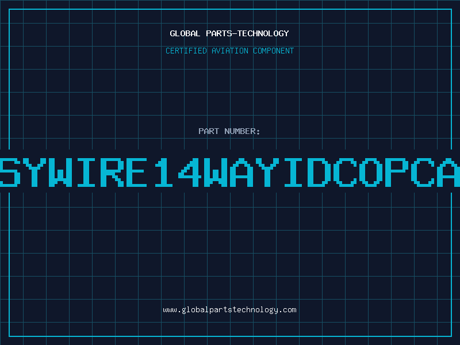Open the www.globalpartstechnology.com link
460x345 pixels.
point(229,310)
